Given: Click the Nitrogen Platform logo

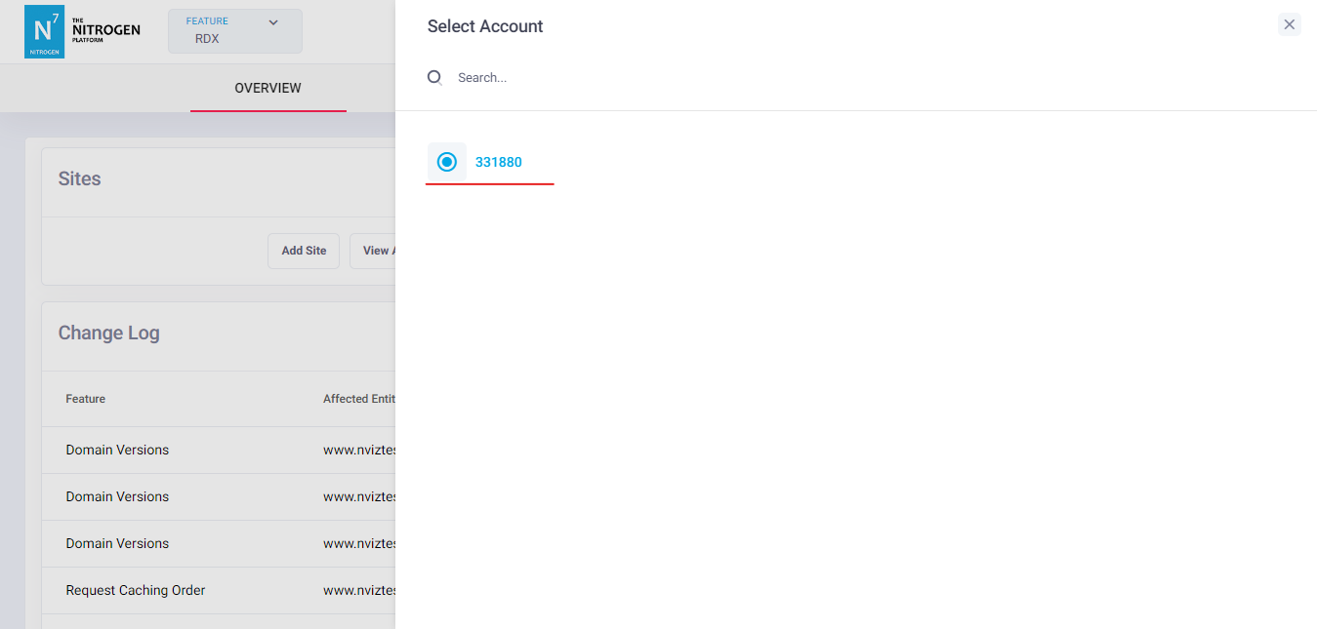Looking at the screenshot, I should [x=82, y=31].
